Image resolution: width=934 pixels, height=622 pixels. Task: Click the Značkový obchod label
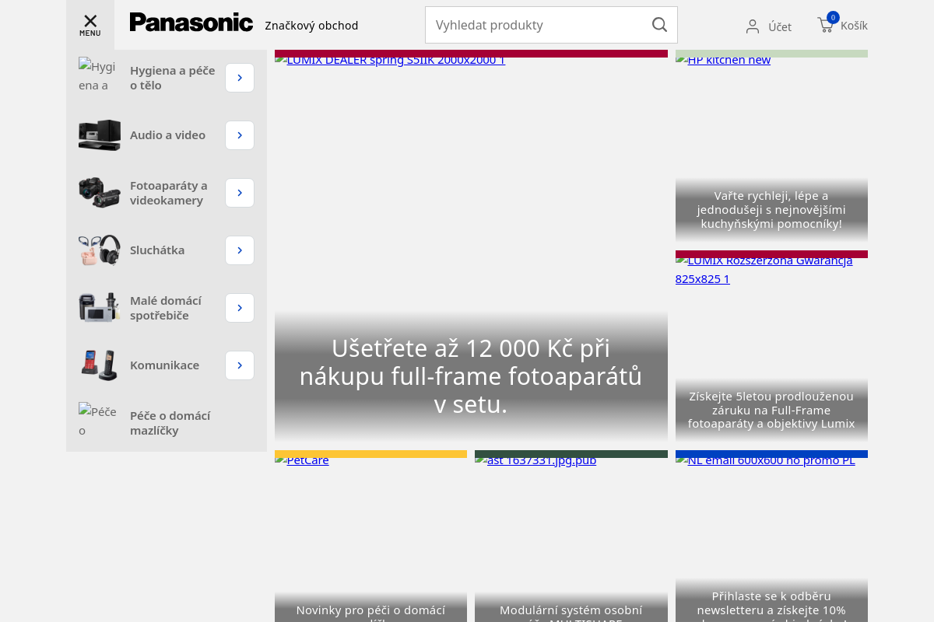311,26
